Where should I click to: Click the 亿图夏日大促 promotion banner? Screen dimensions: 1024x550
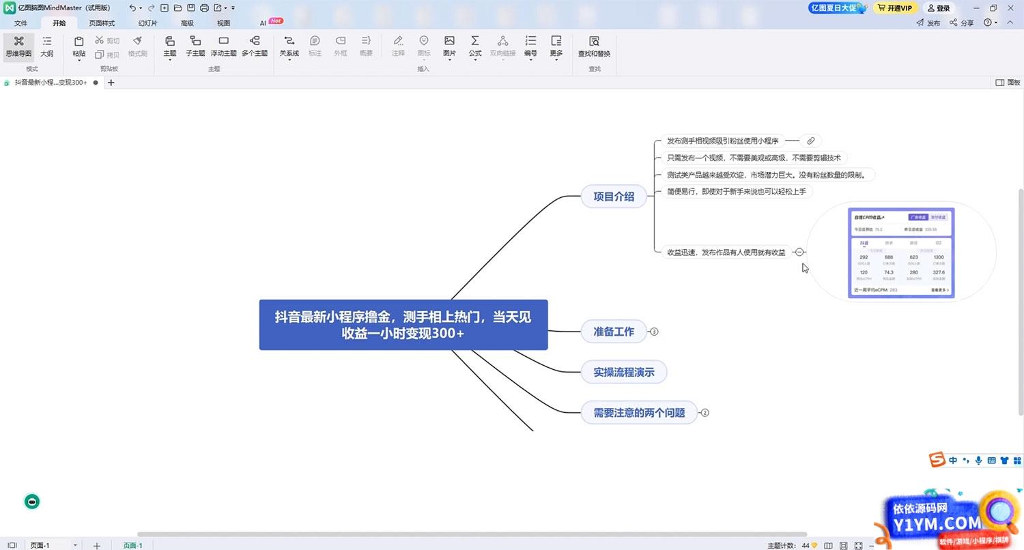[838, 8]
